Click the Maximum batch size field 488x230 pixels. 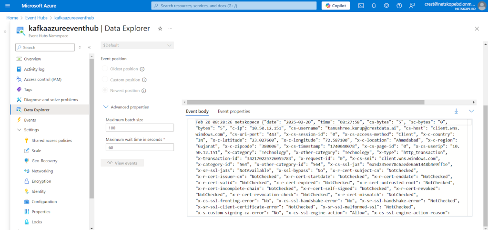140,128
